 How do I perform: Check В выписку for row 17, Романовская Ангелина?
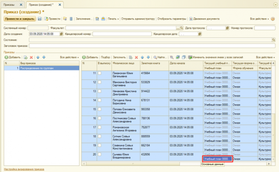[100, 127]
